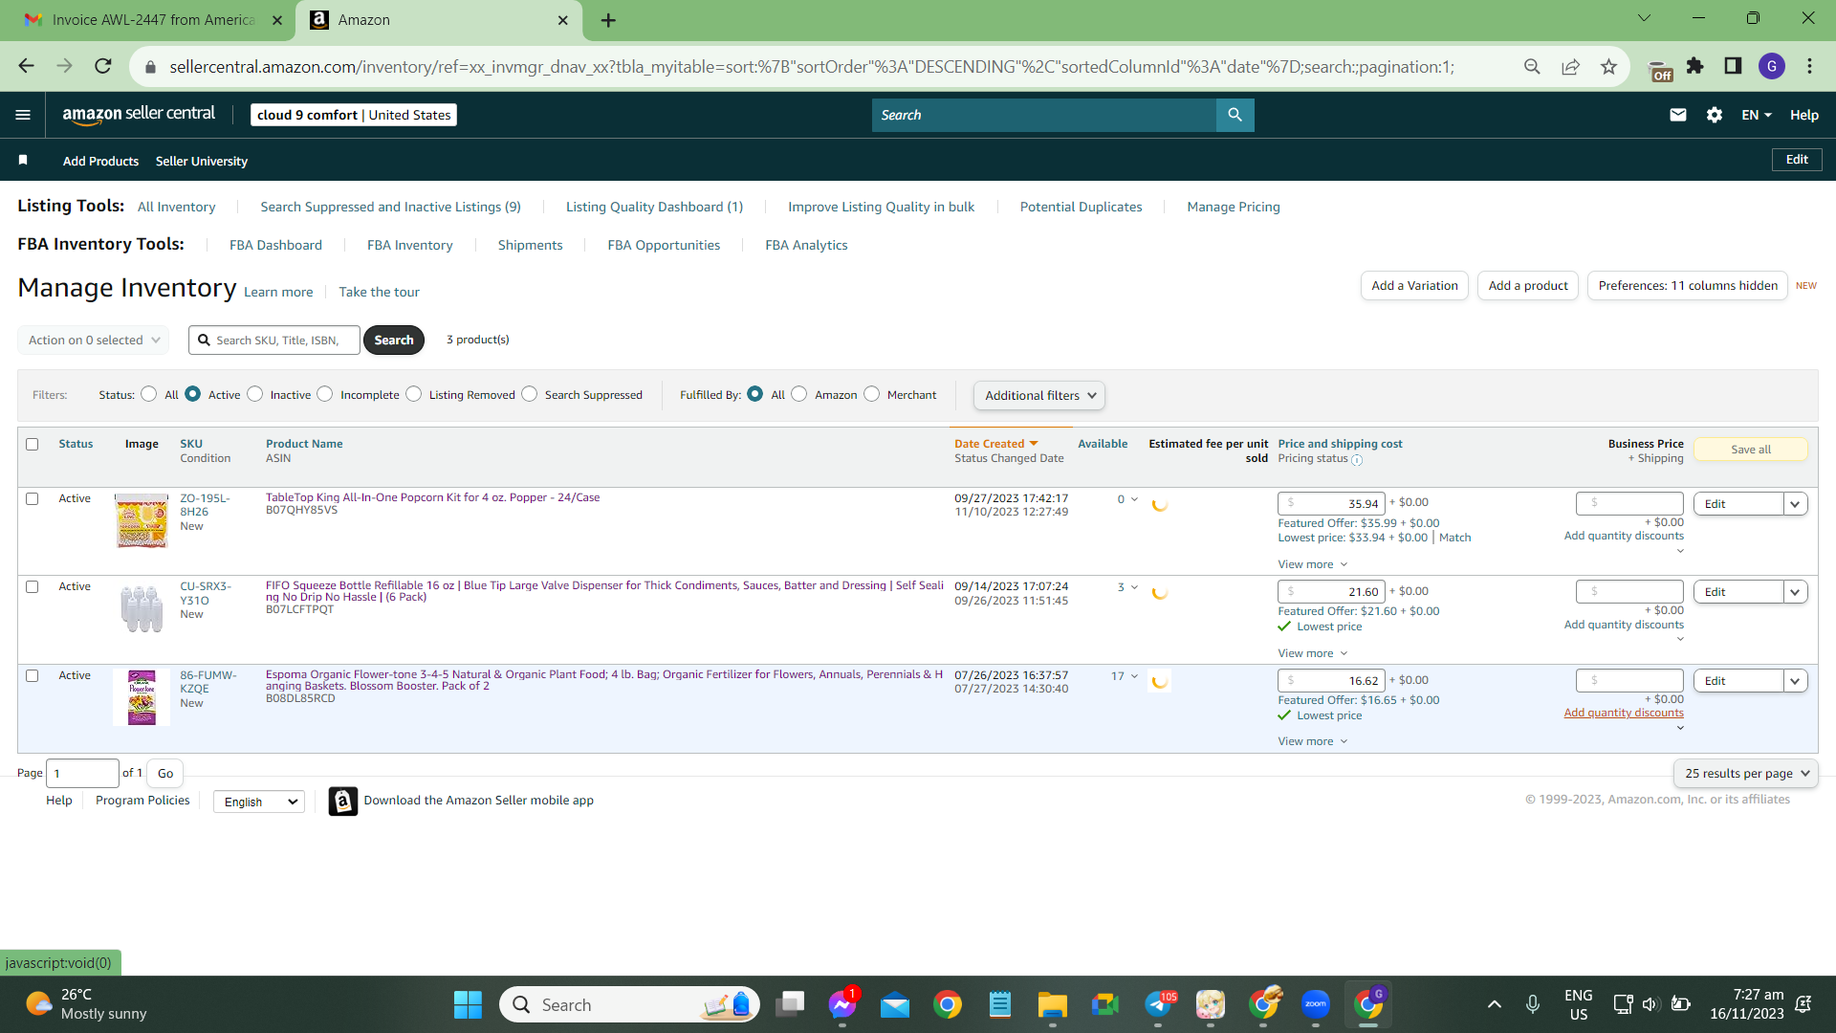Image resolution: width=1836 pixels, height=1033 pixels.
Task: Open the EN language dropdown in header
Action: pyautogui.click(x=1757, y=115)
